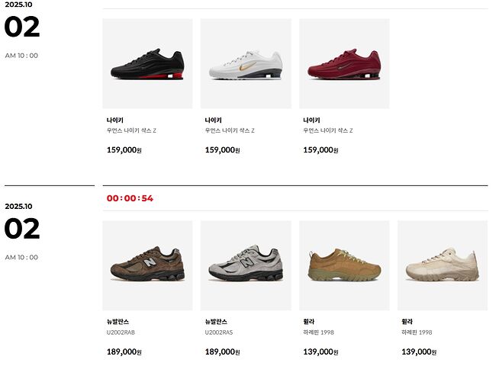Image resolution: width=496 pixels, height=366 pixels.
Task: Open the tan Fila 하레핀 1998 shoe image
Action: pos(344,265)
